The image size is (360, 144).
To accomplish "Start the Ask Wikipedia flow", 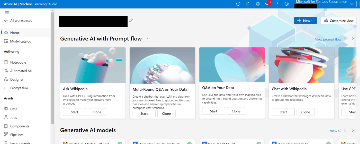I will click(x=75, y=112).
